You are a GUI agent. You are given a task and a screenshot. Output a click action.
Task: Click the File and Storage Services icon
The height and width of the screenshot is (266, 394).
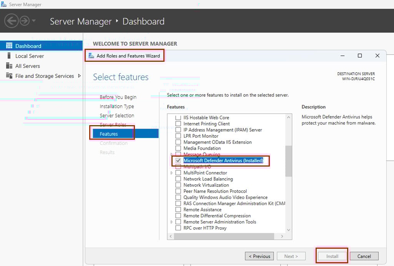click(x=9, y=76)
